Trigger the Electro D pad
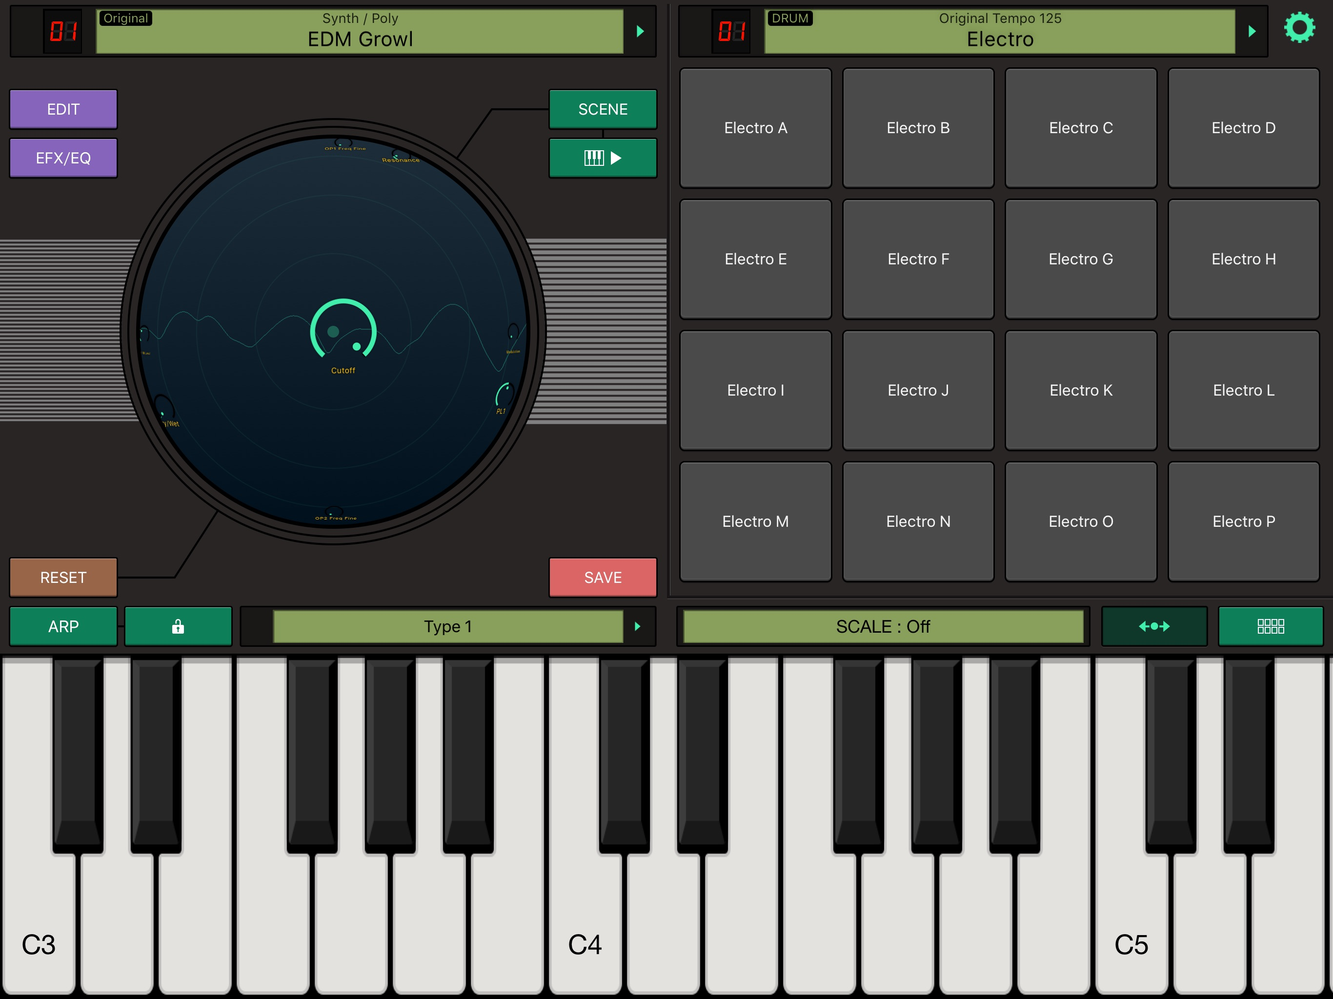The image size is (1333, 999). tap(1244, 128)
